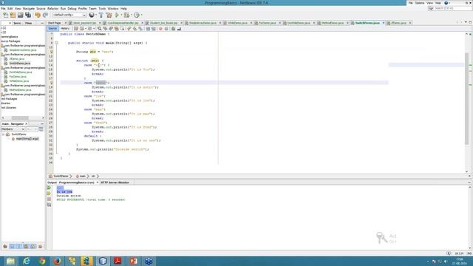Collapse the SwitchDemo node in Navigator
Image resolution: width=473 pixels, height=266 pixels.
coord(3,134)
